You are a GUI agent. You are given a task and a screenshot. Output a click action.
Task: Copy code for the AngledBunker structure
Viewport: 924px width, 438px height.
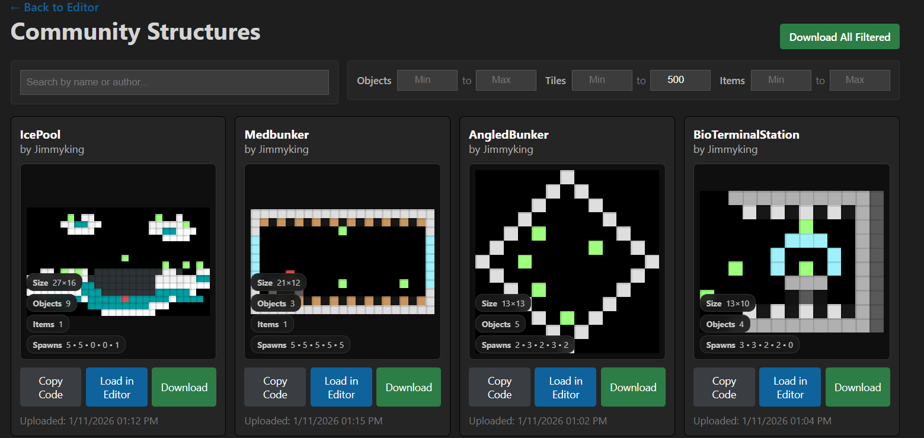point(500,387)
